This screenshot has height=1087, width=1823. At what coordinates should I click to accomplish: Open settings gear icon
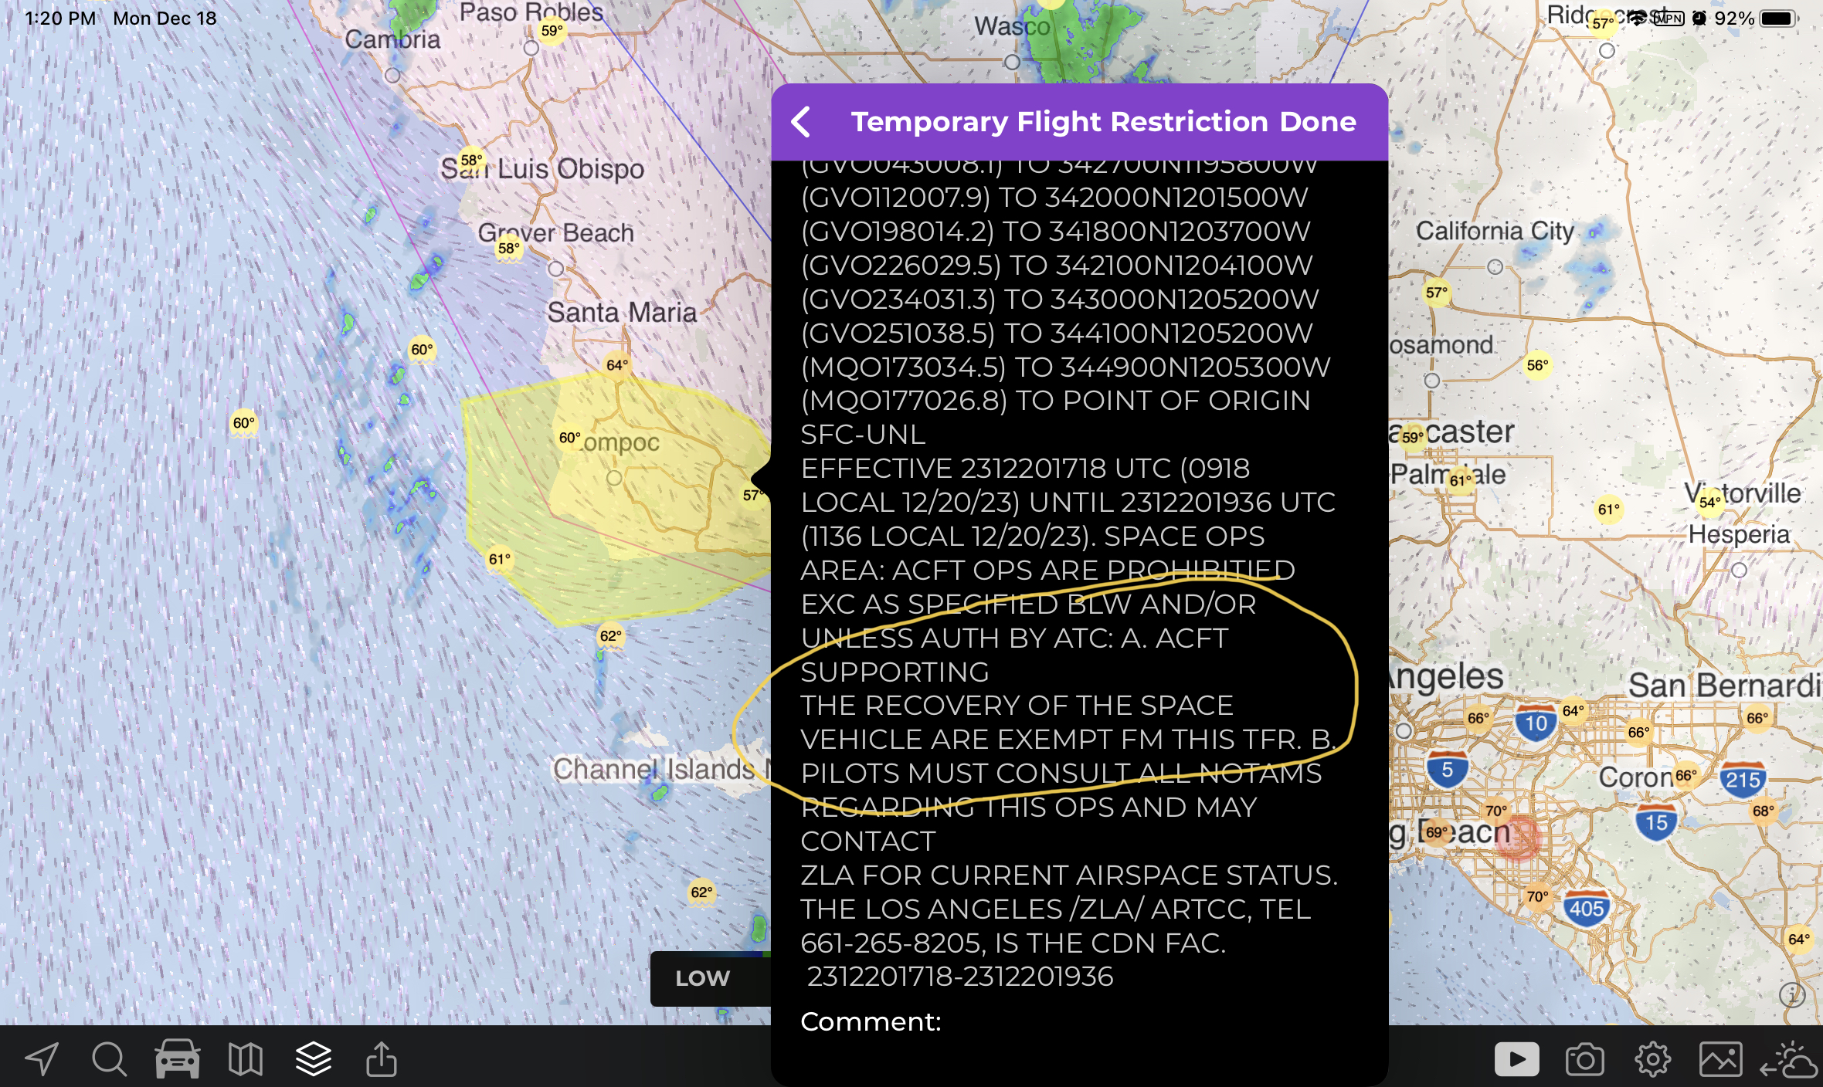pos(1652,1059)
